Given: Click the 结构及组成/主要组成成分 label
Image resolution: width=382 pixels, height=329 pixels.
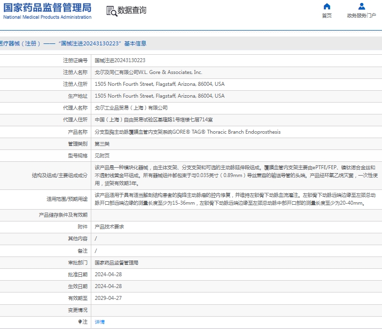Looking at the screenshot, I should click(x=59, y=175).
